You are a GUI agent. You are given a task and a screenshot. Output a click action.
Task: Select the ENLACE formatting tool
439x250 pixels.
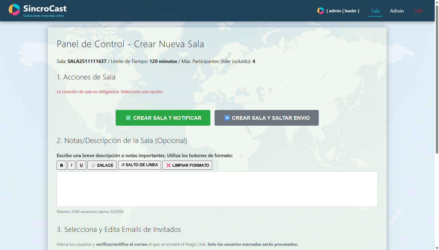[102, 165]
